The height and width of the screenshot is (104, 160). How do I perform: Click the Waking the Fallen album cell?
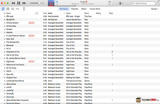[73, 77]
